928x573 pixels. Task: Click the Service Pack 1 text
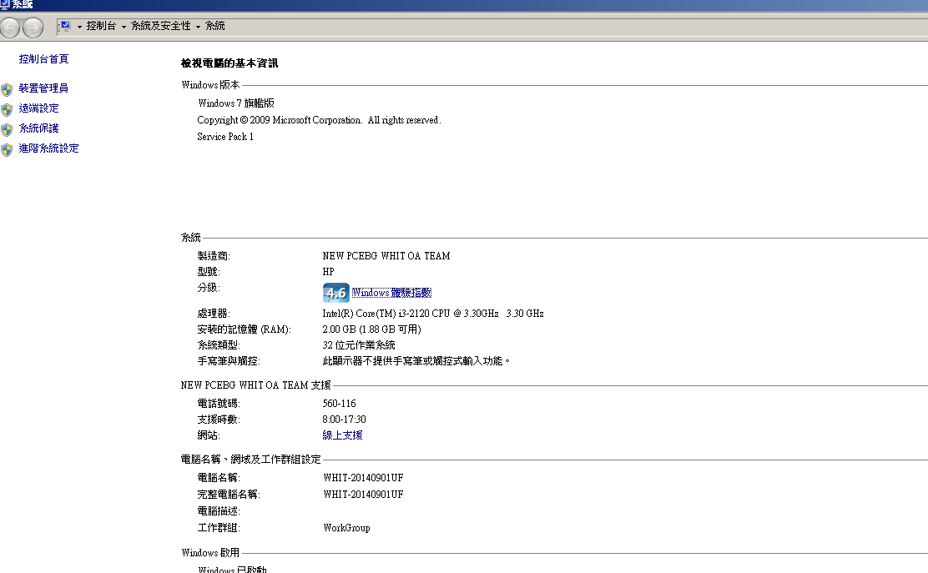(x=224, y=137)
